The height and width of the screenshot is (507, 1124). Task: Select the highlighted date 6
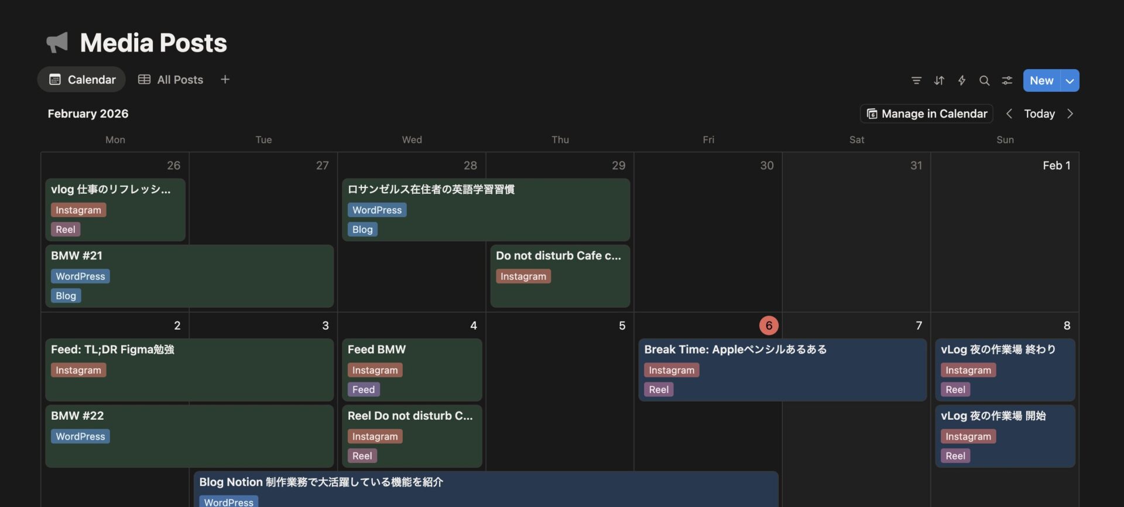click(768, 326)
